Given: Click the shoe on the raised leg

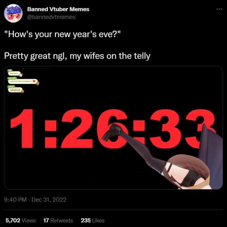Looking at the screenshot, I should tap(111, 132).
